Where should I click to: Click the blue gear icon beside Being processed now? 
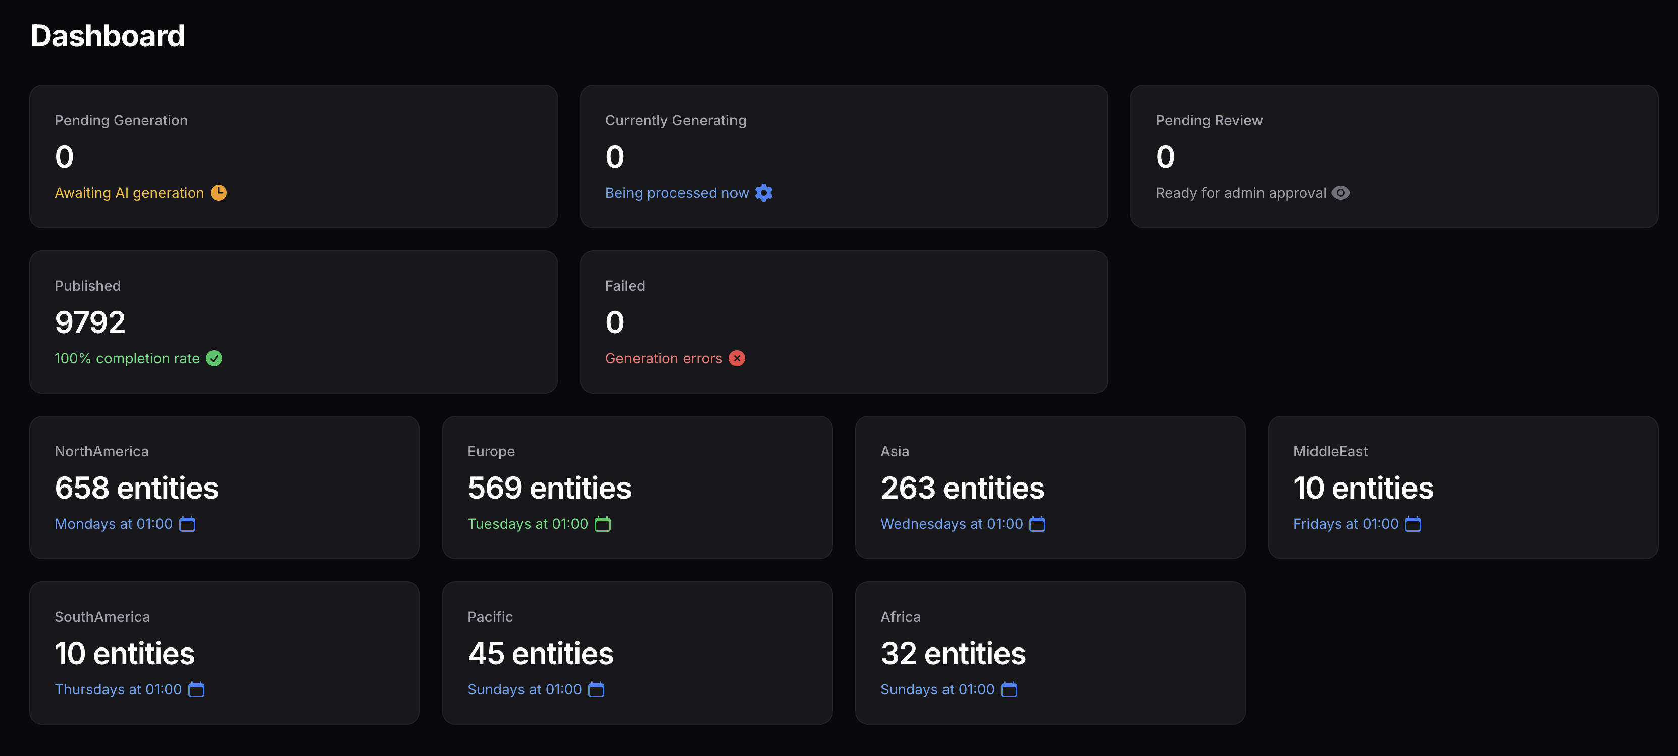tap(763, 193)
